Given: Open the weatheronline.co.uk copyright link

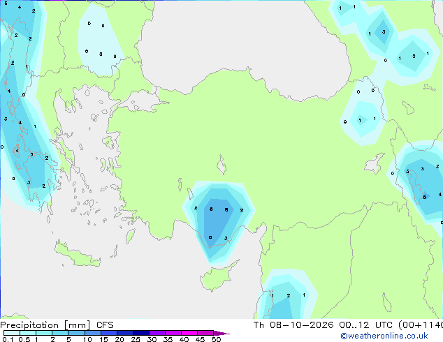Looking at the screenshot, I should pyautogui.click(x=384, y=336).
